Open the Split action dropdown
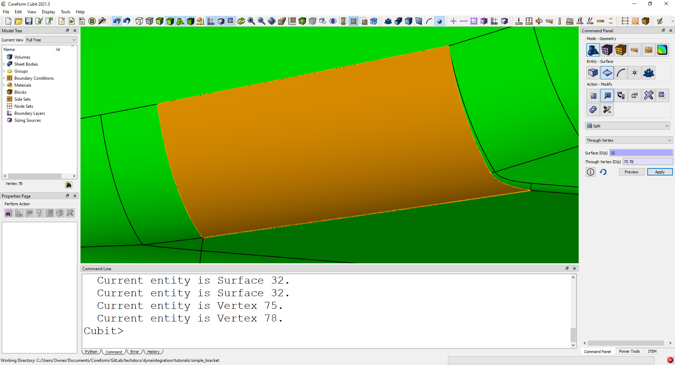The image size is (675, 365). [628, 126]
